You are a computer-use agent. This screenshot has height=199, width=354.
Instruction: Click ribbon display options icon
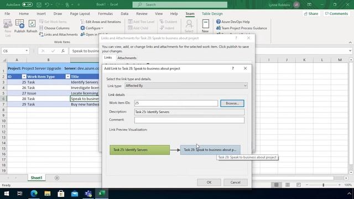point(309,4)
